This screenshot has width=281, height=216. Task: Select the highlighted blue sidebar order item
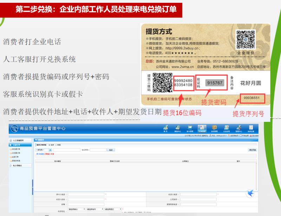(x=20, y=145)
